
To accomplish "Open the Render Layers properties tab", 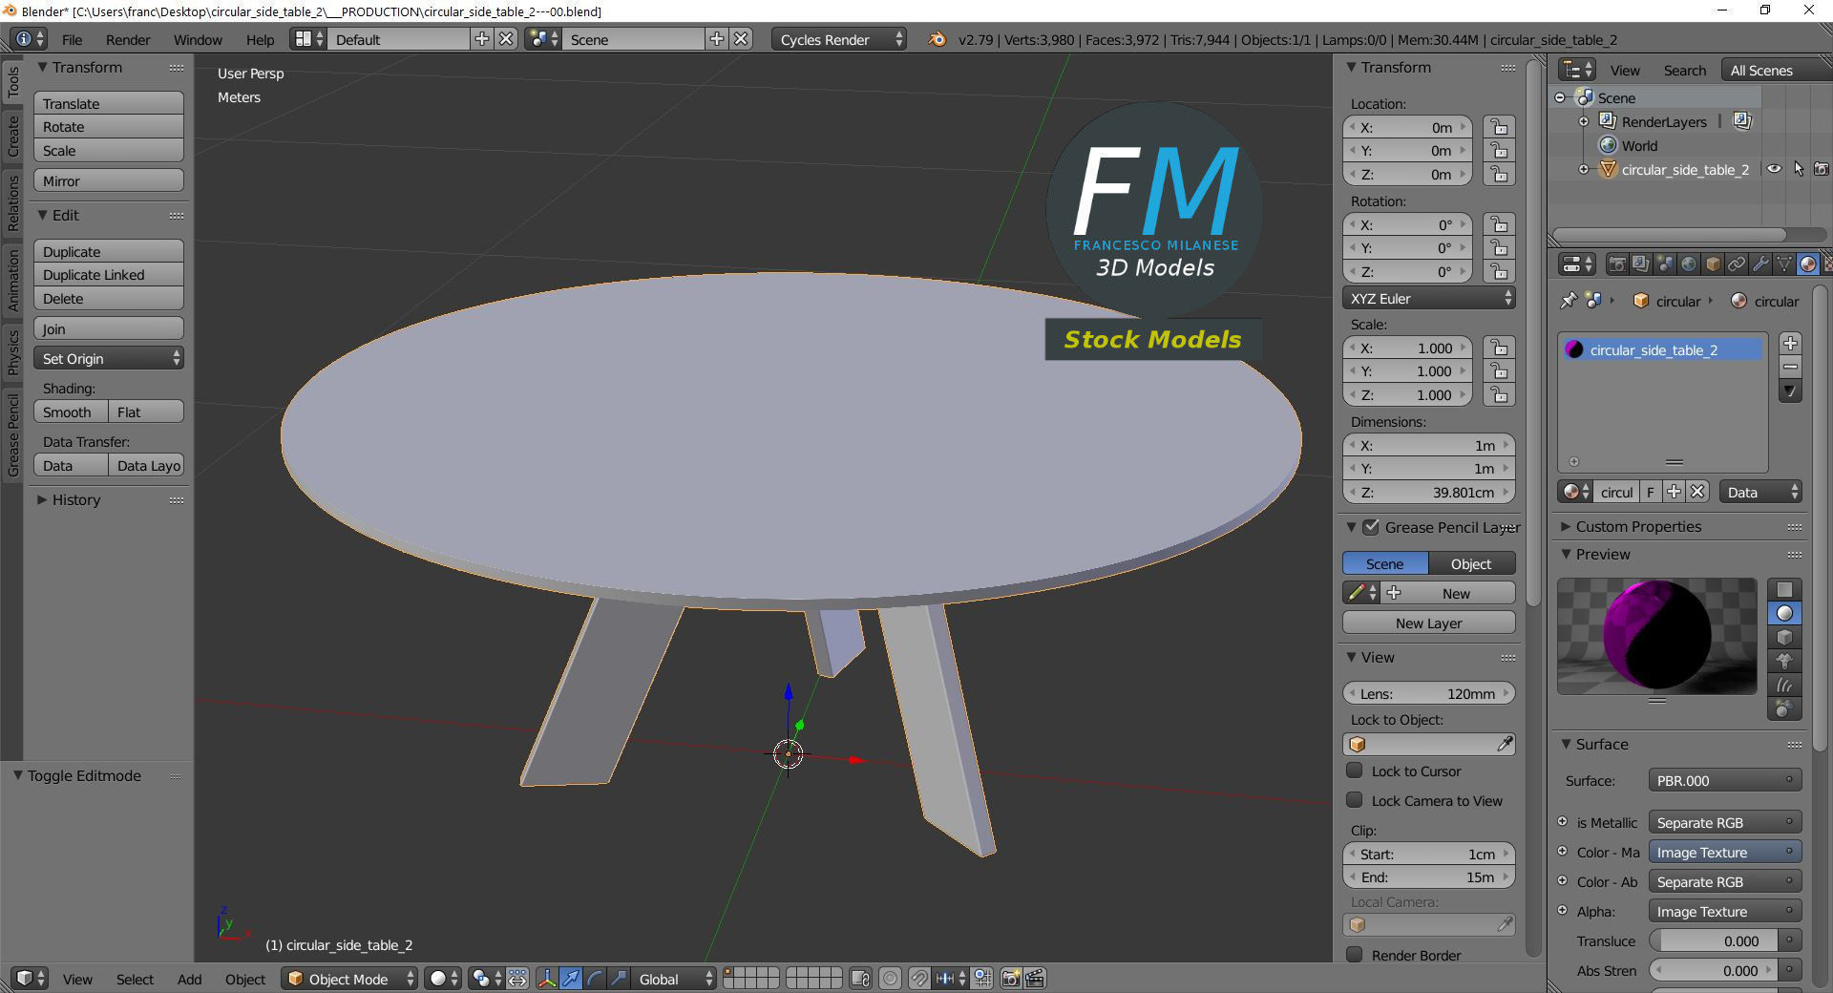I will click(x=1641, y=264).
